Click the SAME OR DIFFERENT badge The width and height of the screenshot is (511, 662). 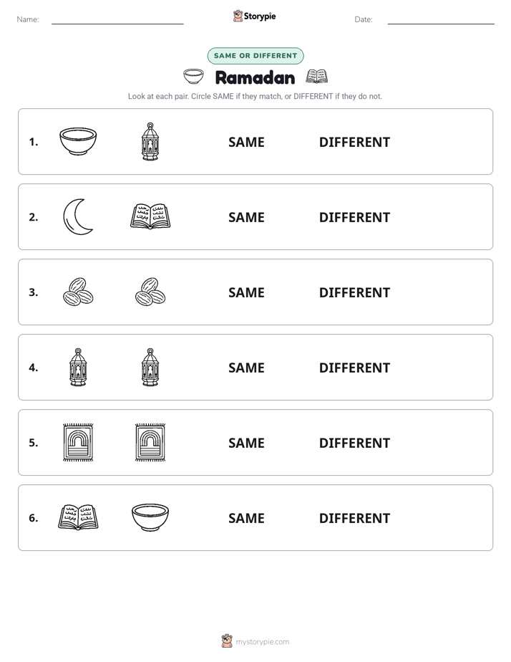[x=255, y=56]
